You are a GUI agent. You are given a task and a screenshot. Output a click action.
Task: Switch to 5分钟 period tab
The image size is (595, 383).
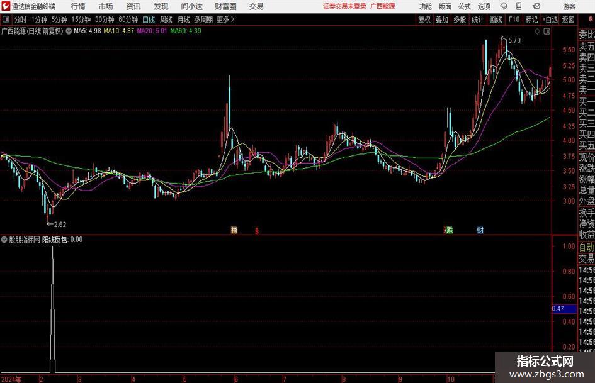(59, 19)
